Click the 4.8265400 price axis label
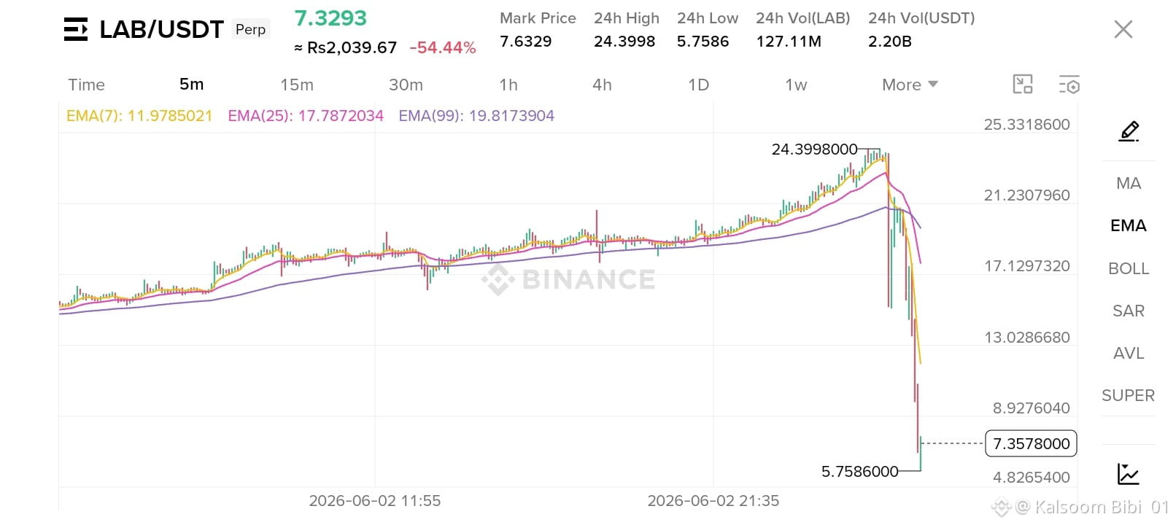 tap(1032, 478)
